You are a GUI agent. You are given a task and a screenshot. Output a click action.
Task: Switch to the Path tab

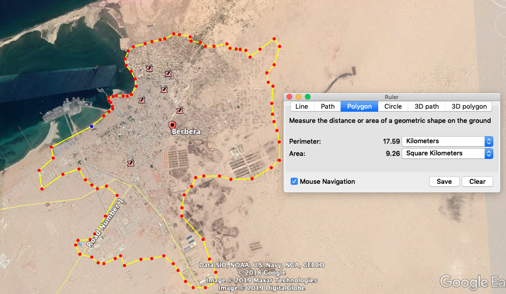point(327,106)
